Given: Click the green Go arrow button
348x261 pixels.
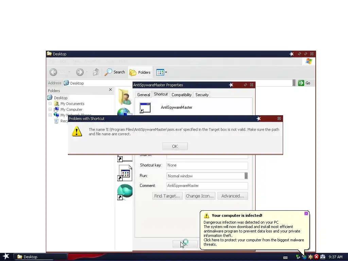Looking at the screenshot, I should (x=301, y=83).
